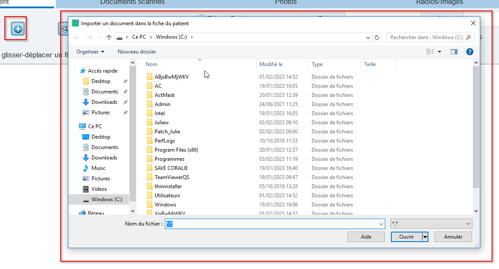Click the Ouvrir button
Viewport: 499px width, 269px height.
tap(407, 237)
